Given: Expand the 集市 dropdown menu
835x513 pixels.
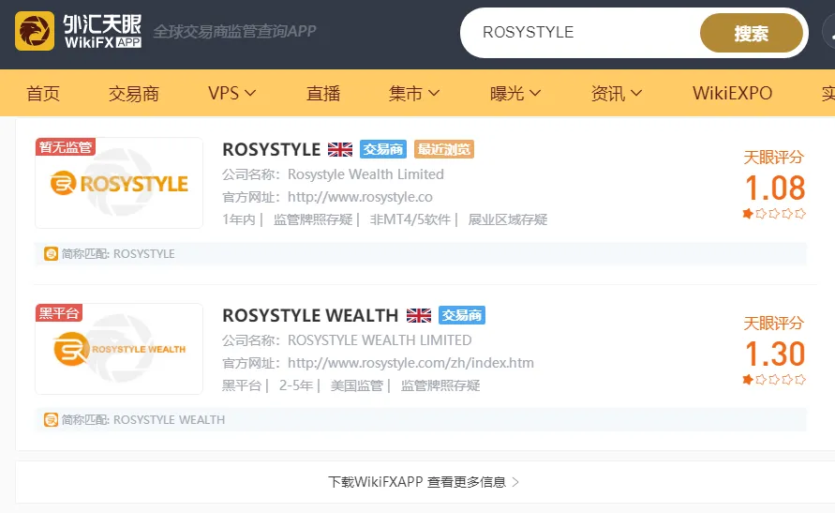Looking at the screenshot, I should 414,93.
